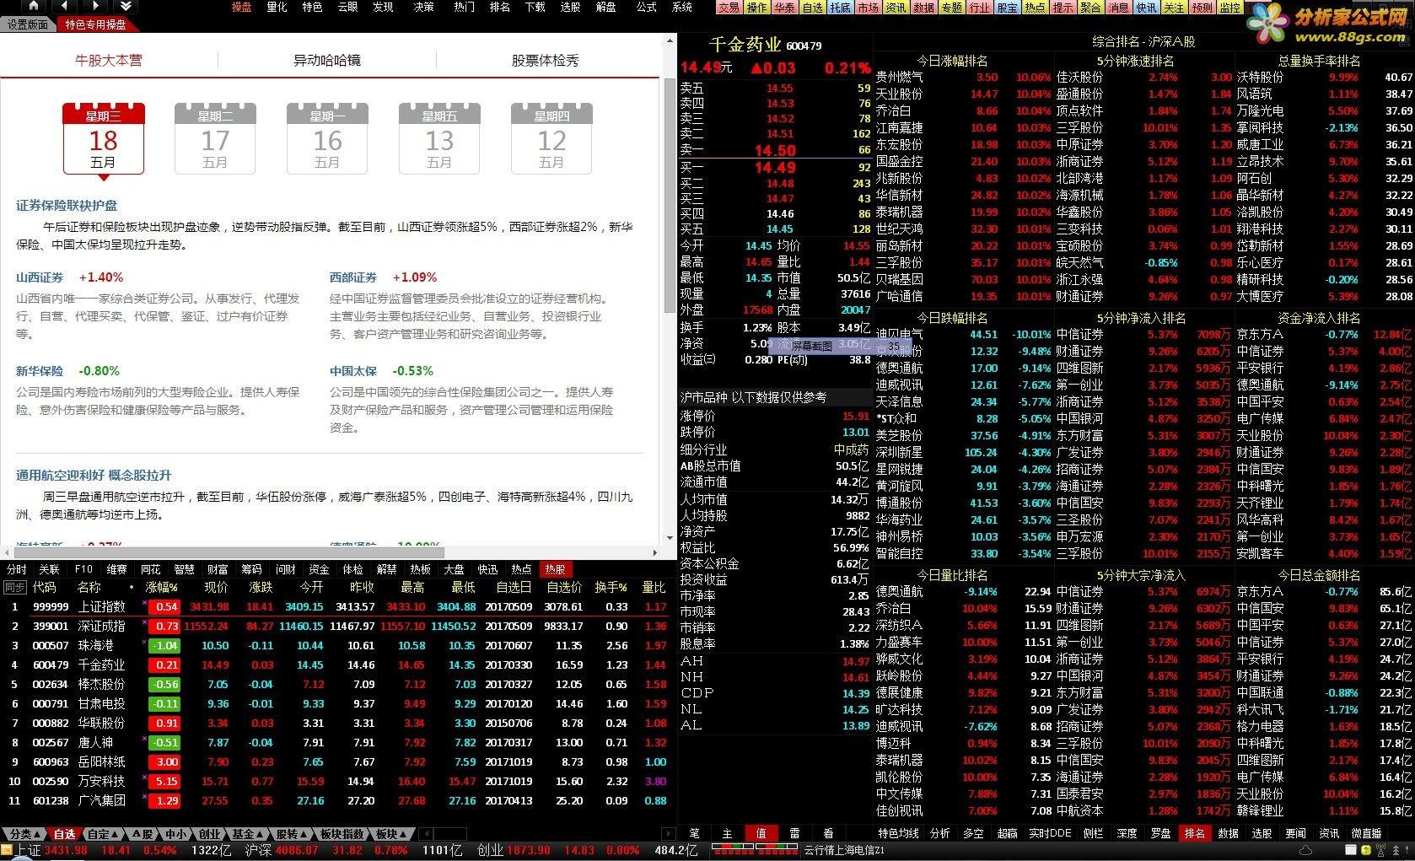Open the 云眼 menu
The width and height of the screenshot is (1415, 861).
pyautogui.click(x=347, y=7)
